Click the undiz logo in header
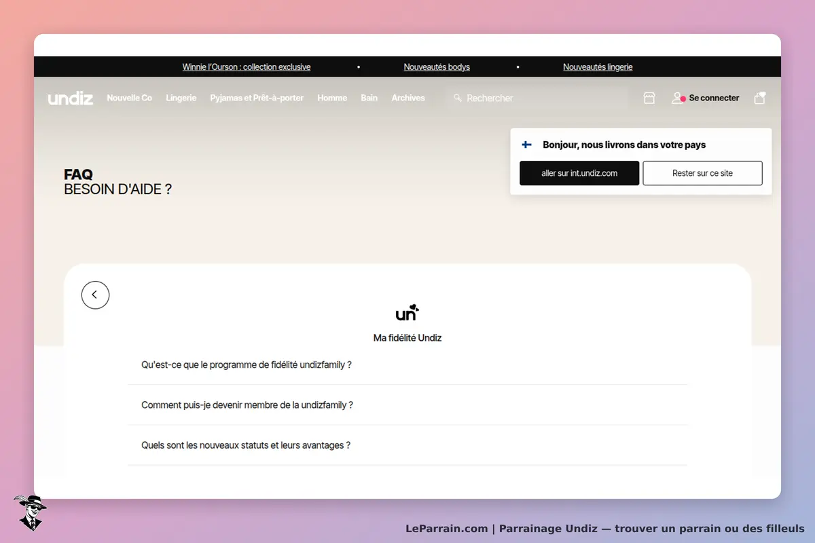Viewport: 815px width, 543px height. click(x=71, y=98)
